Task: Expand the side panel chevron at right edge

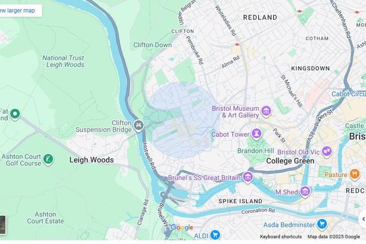Action: point(363,219)
